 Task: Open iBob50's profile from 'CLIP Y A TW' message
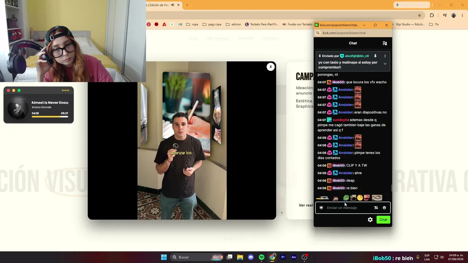tap(339, 165)
